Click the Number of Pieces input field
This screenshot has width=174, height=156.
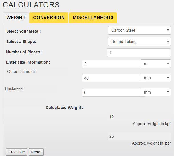[x=139, y=53]
